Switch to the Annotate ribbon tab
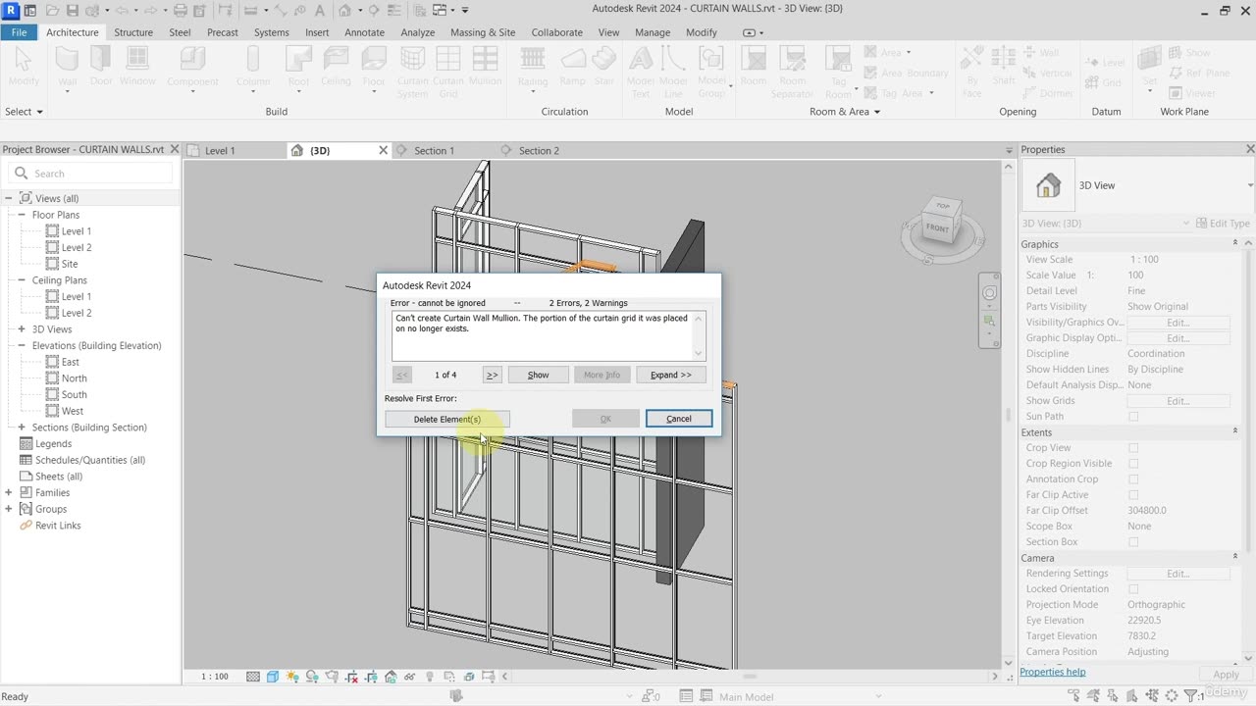1256x706 pixels. coord(364,32)
